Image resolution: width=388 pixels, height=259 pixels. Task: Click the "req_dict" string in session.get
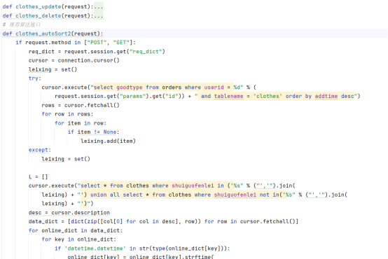pyautogui.click(x=146, y=52)
